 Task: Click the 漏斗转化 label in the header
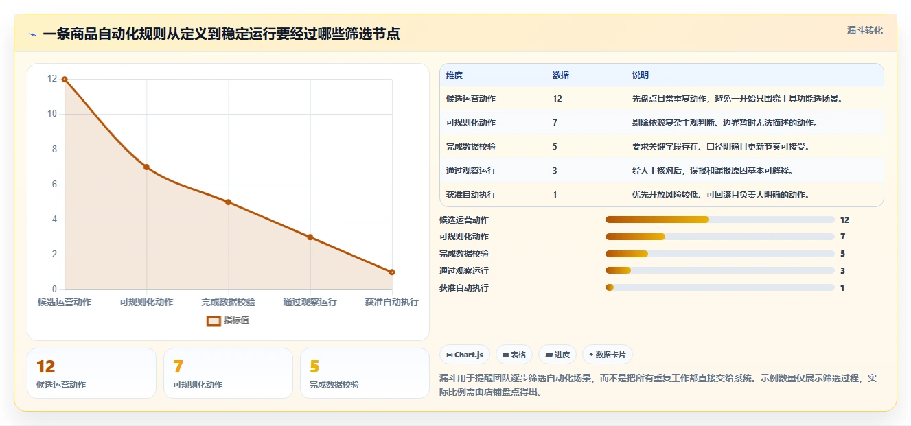[864, 31]
